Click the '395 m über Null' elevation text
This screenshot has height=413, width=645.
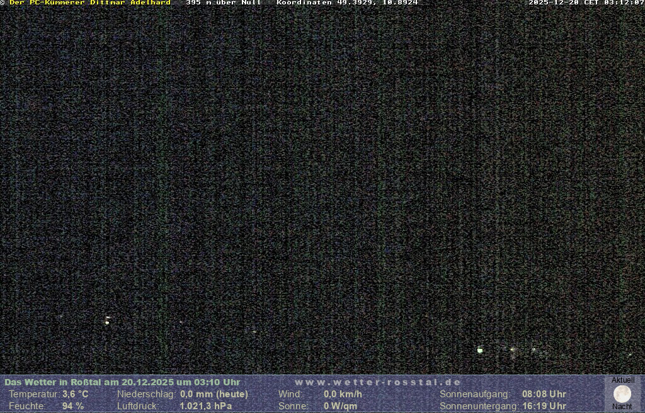click(x=224, y=3)
